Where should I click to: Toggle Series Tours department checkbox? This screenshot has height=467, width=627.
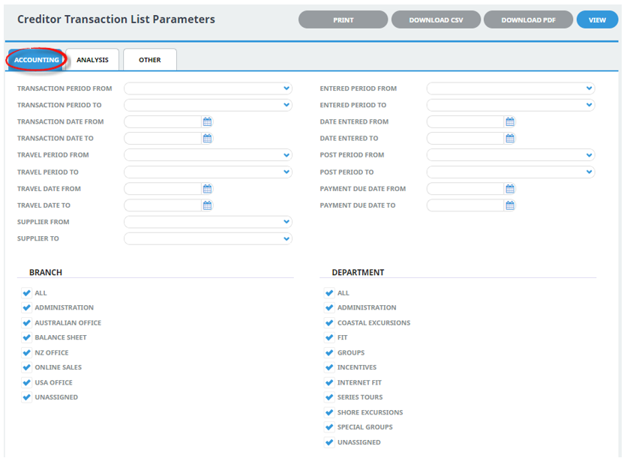(x=329, y=397)
